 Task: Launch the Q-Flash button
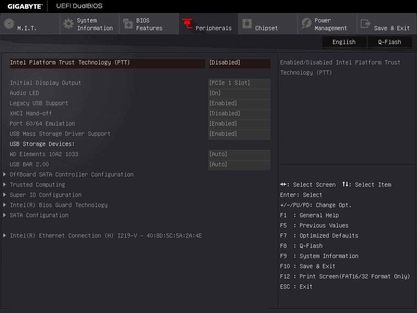click(390, 42)
